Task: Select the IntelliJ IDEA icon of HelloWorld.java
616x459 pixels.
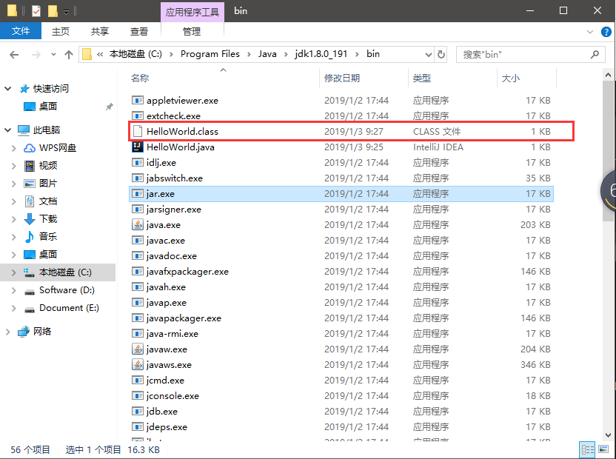Action: click(x=136, y=147)
